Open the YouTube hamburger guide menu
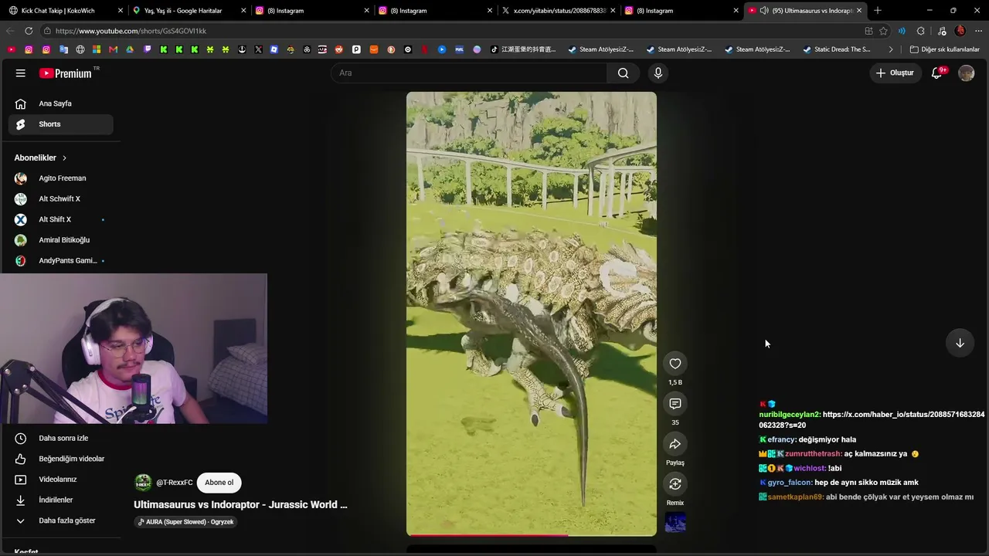Screen dimensions: 989x556 coord(21,73)
